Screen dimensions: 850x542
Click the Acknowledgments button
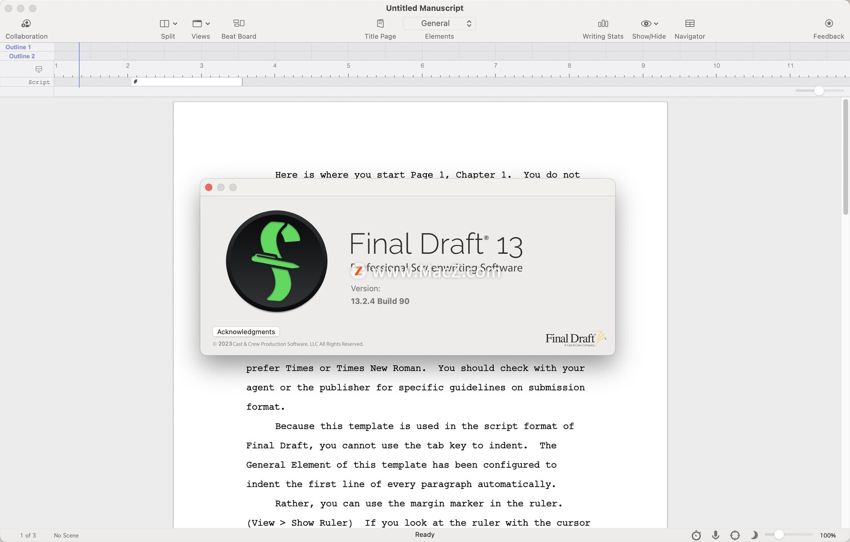click(x=246, y=332)
